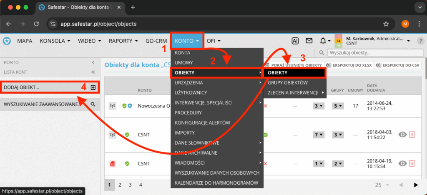Select Grupy obiektów from the submenu
Image resolution: width=427 pixels, height=195 pixels.
tap(288, 82)
